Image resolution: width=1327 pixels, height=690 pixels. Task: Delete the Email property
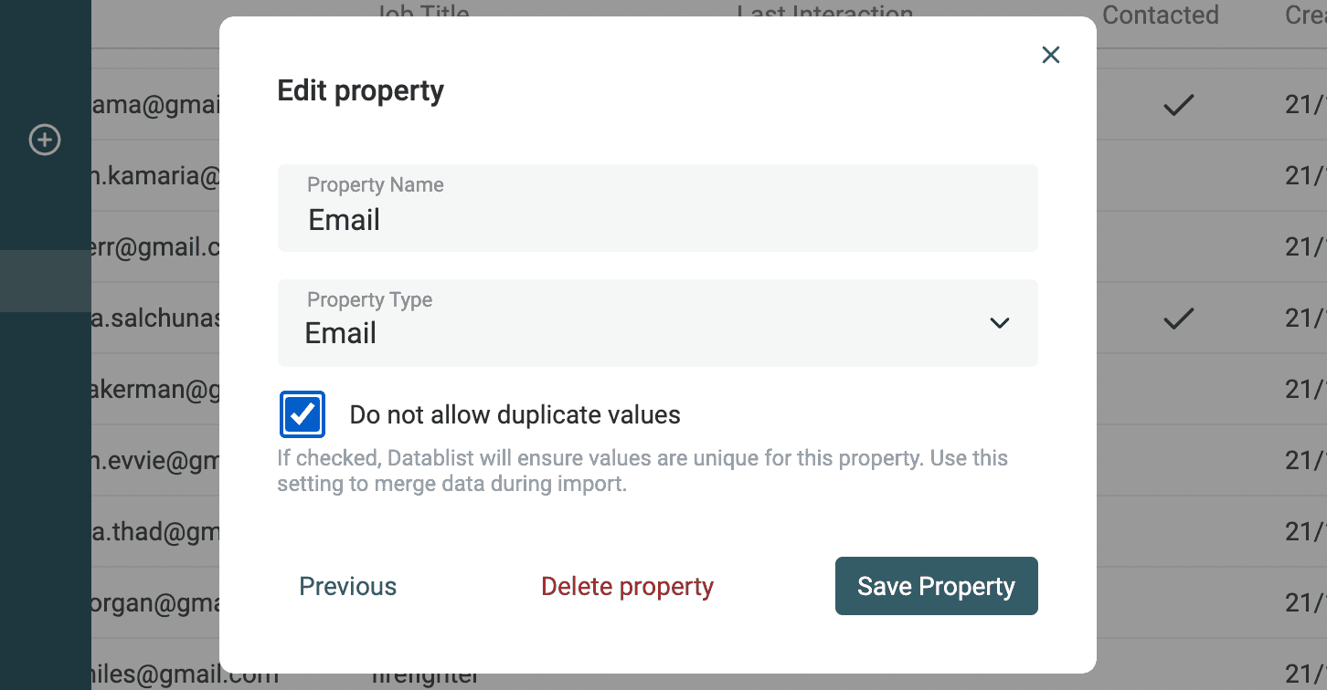click(x=627, y=586)
